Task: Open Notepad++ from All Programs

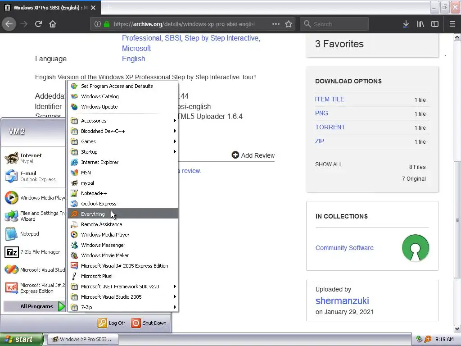Action: (x=123, y=193)
